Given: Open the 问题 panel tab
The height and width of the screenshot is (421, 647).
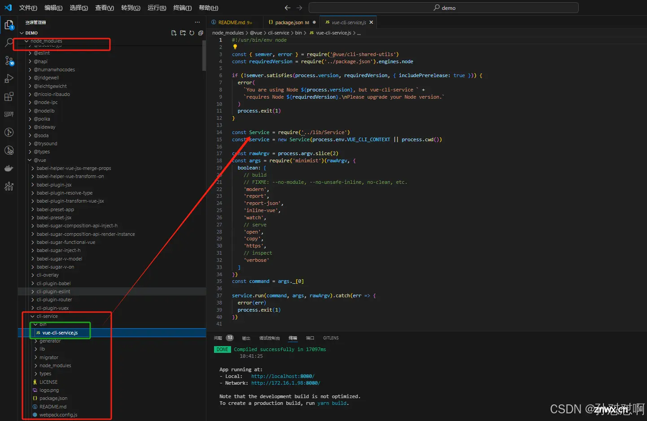Looking at the screenshot, I should point(218,338).
